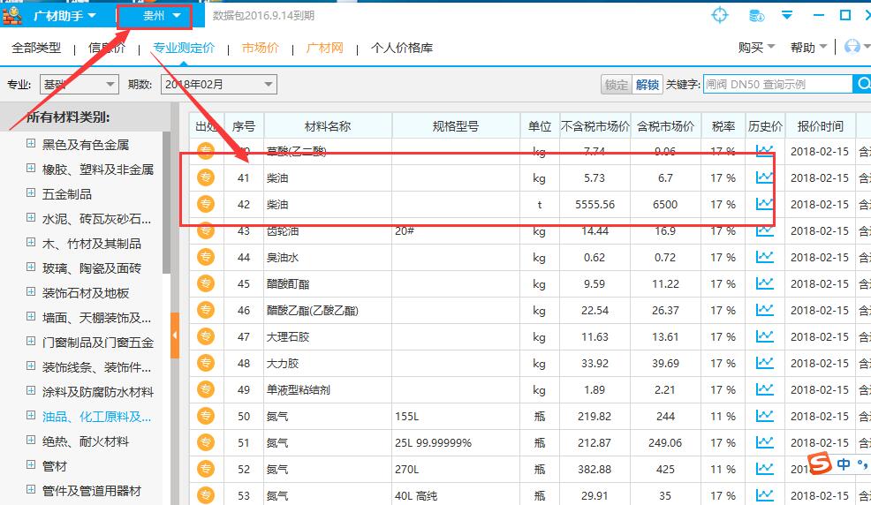Switch to 全部类型 tab
871x505 pixels.
pos(36,48)
